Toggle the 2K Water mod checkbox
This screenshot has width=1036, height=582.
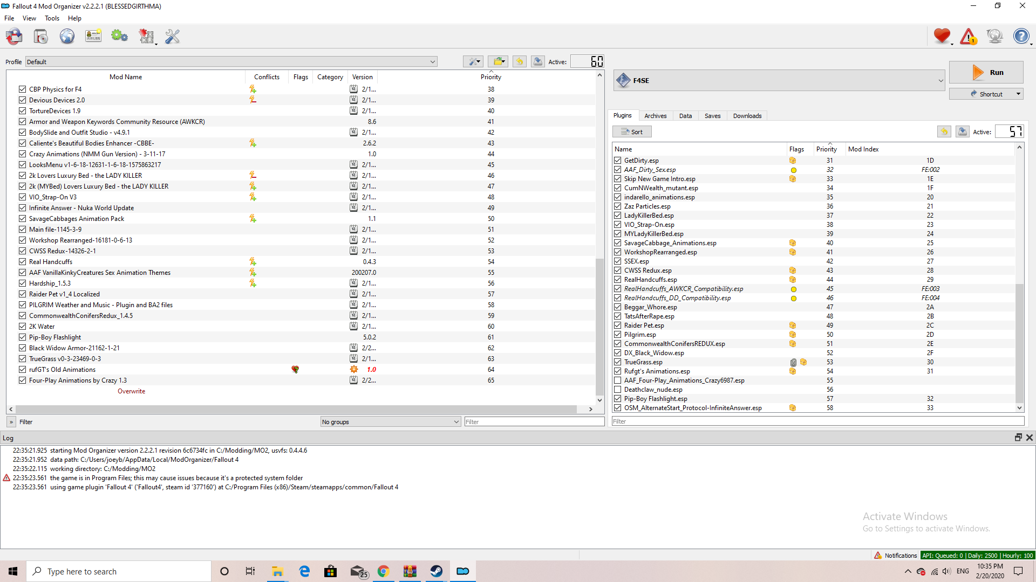coord(22,326)
